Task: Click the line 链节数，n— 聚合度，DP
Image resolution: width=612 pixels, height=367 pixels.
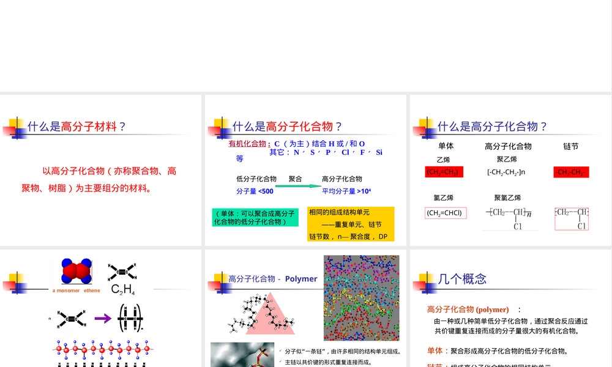Action: [x=348, y=236]
